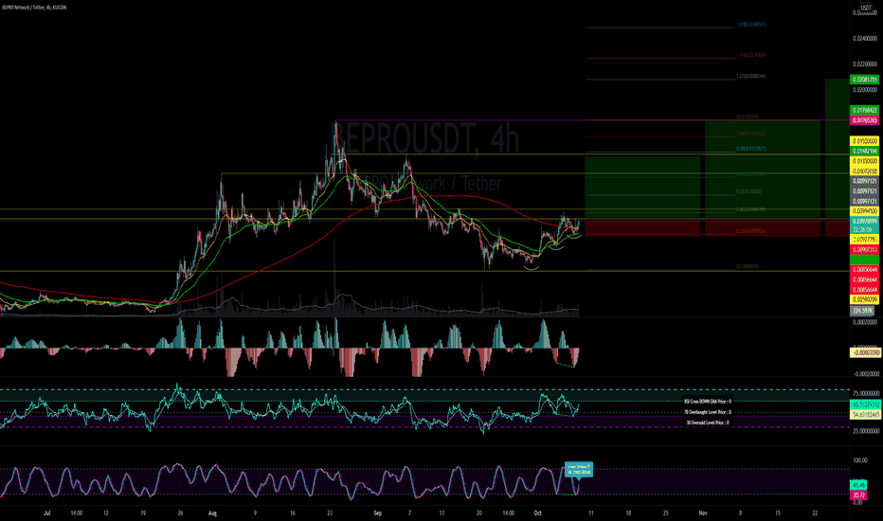Click the Sep date on time axis

coord(378,513)
